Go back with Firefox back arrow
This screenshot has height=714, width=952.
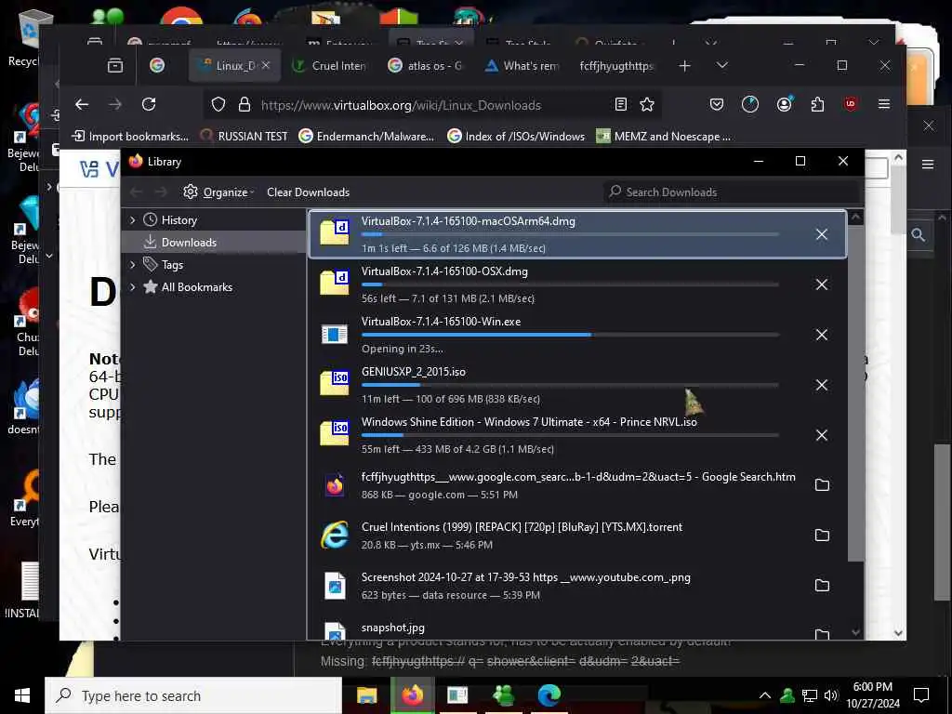(x=82, y=104)
